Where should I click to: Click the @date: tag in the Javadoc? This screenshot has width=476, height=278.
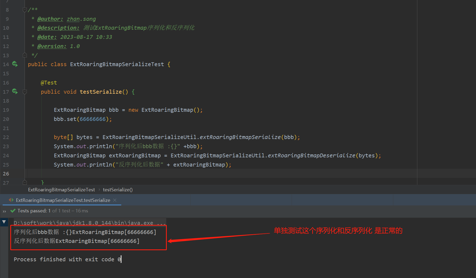[47, 37]
